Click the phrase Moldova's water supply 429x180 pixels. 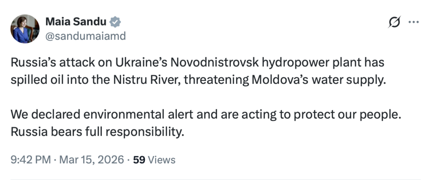pos(319,81)
